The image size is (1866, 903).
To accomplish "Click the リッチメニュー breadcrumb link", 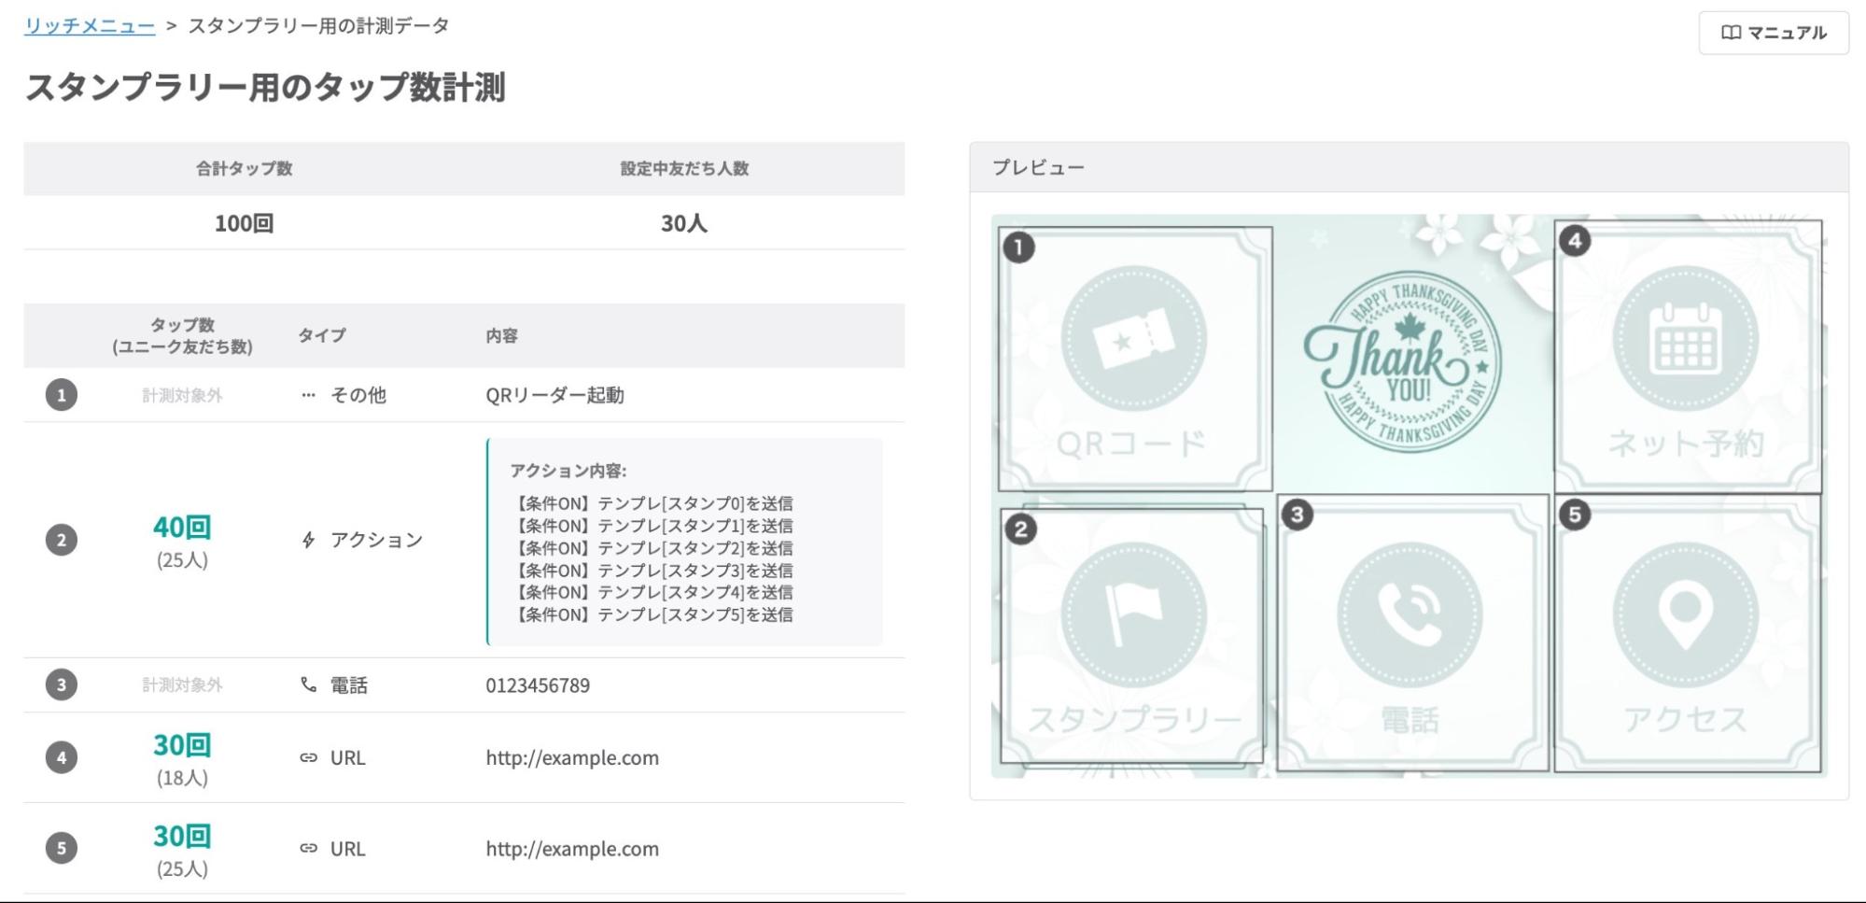I will coord(90,26).
